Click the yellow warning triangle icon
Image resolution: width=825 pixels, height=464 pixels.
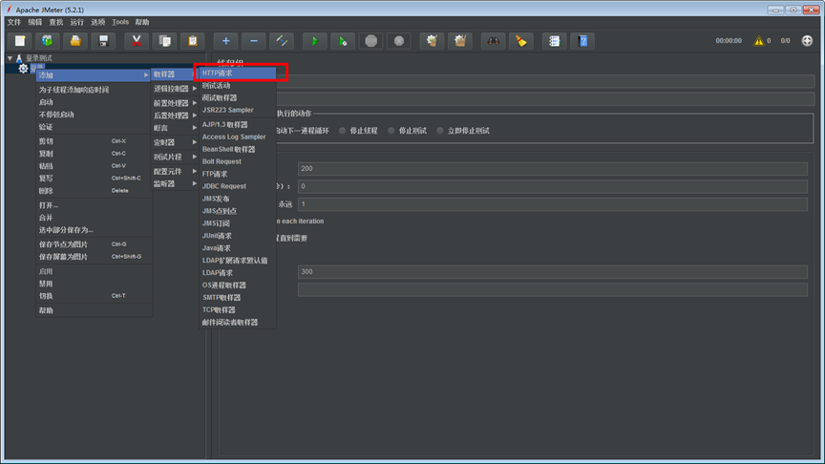pyautogui.click(x=758, y=40)
